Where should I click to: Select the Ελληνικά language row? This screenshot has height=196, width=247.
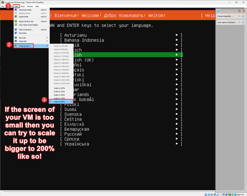[121, 124]
